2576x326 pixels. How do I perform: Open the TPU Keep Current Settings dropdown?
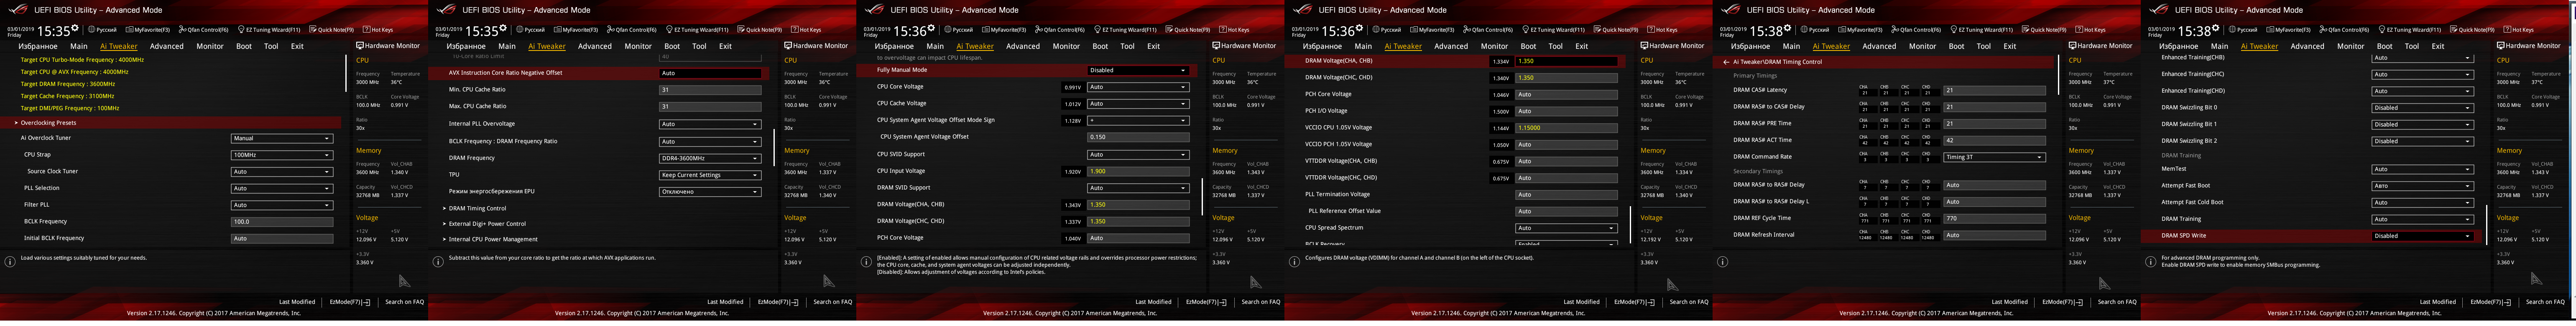coord(709,174)
